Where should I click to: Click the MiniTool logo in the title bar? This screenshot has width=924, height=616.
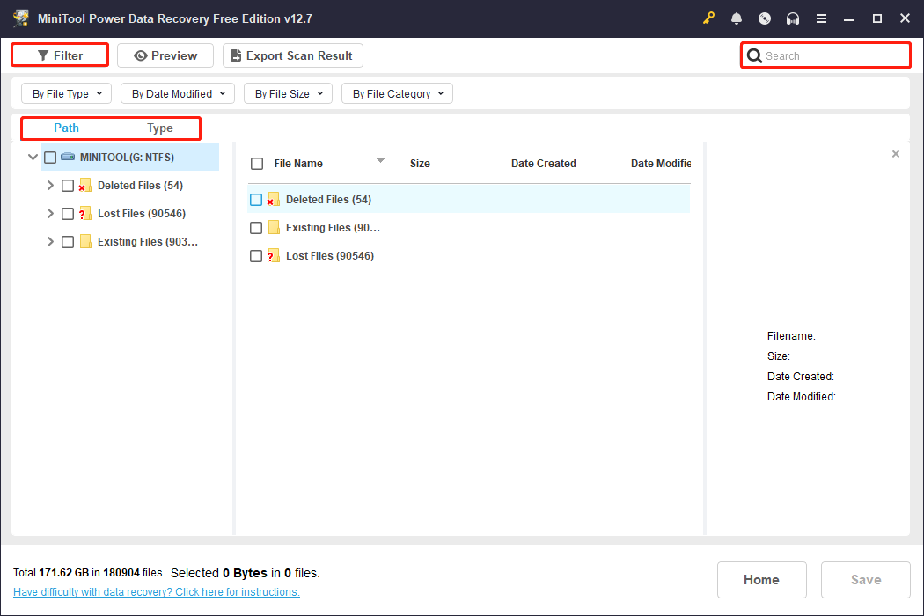click(21, 18)
